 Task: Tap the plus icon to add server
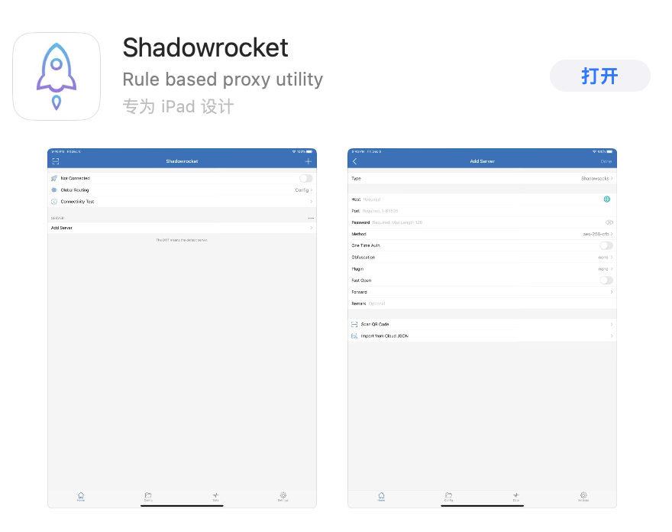(309, 161)
